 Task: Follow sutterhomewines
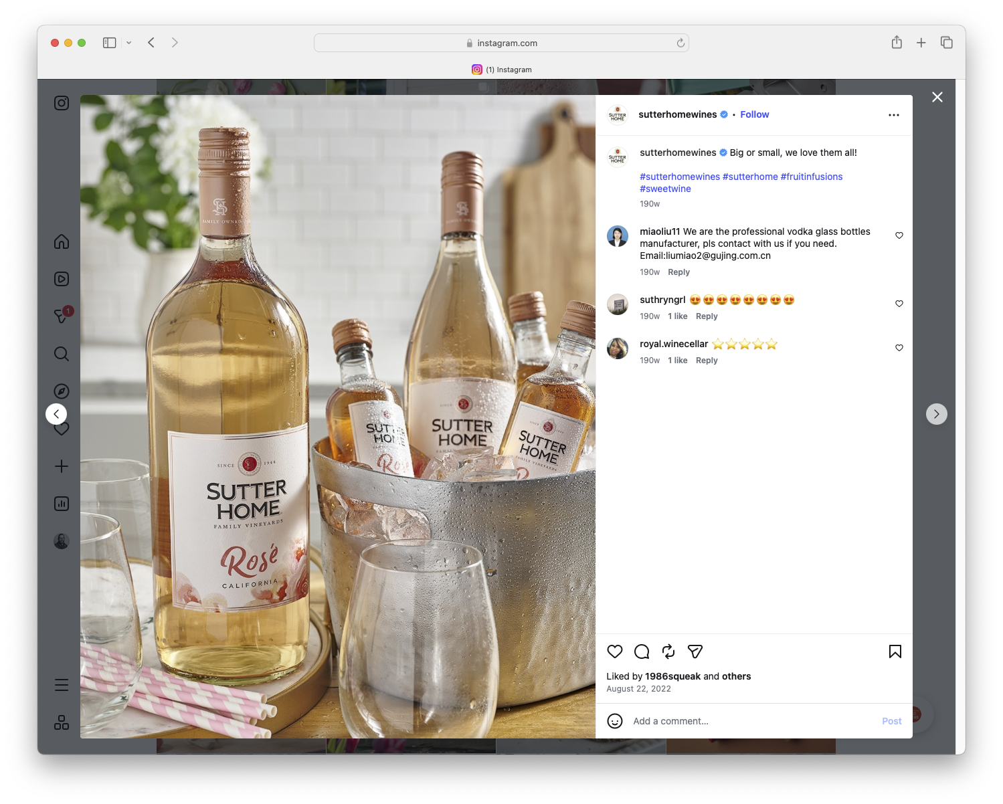[x=755, y=114]
